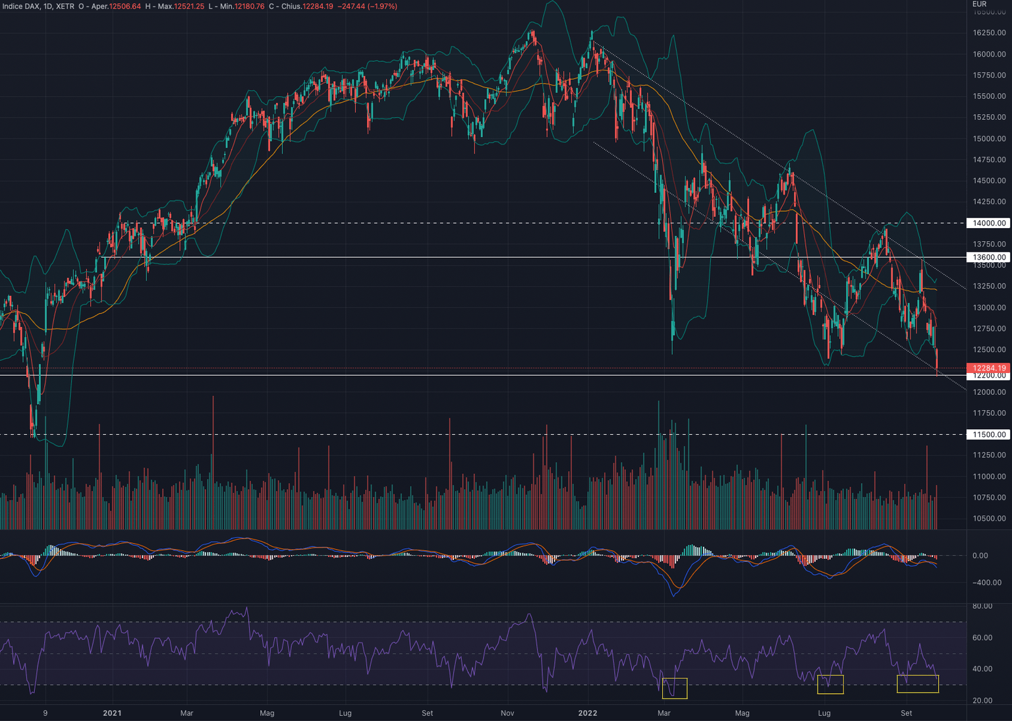Click the 12200.00 horizontal line price label

coord(989,376)
